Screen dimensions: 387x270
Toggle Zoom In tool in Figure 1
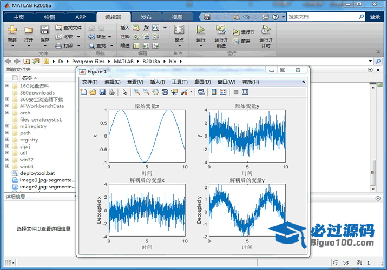click(137, 92)
